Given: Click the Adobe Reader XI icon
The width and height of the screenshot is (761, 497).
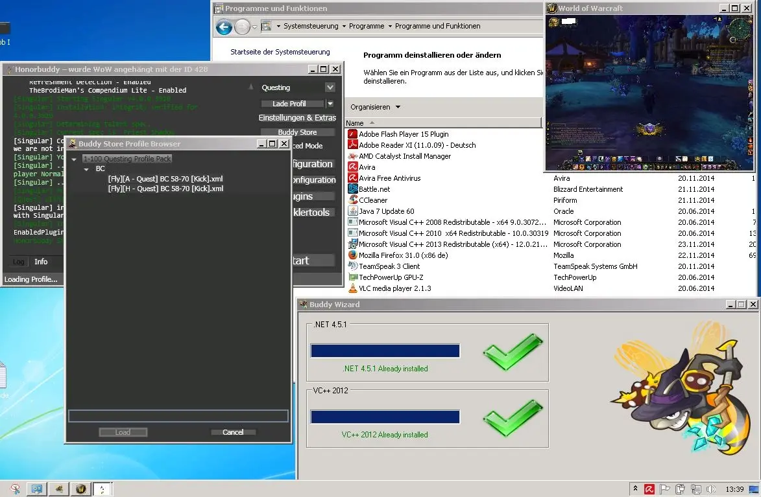Looking at the screenshot, I should point(353,145).
